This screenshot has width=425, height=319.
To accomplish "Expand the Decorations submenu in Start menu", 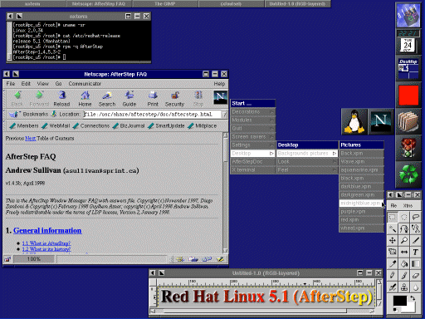I will tap(252, 112).
